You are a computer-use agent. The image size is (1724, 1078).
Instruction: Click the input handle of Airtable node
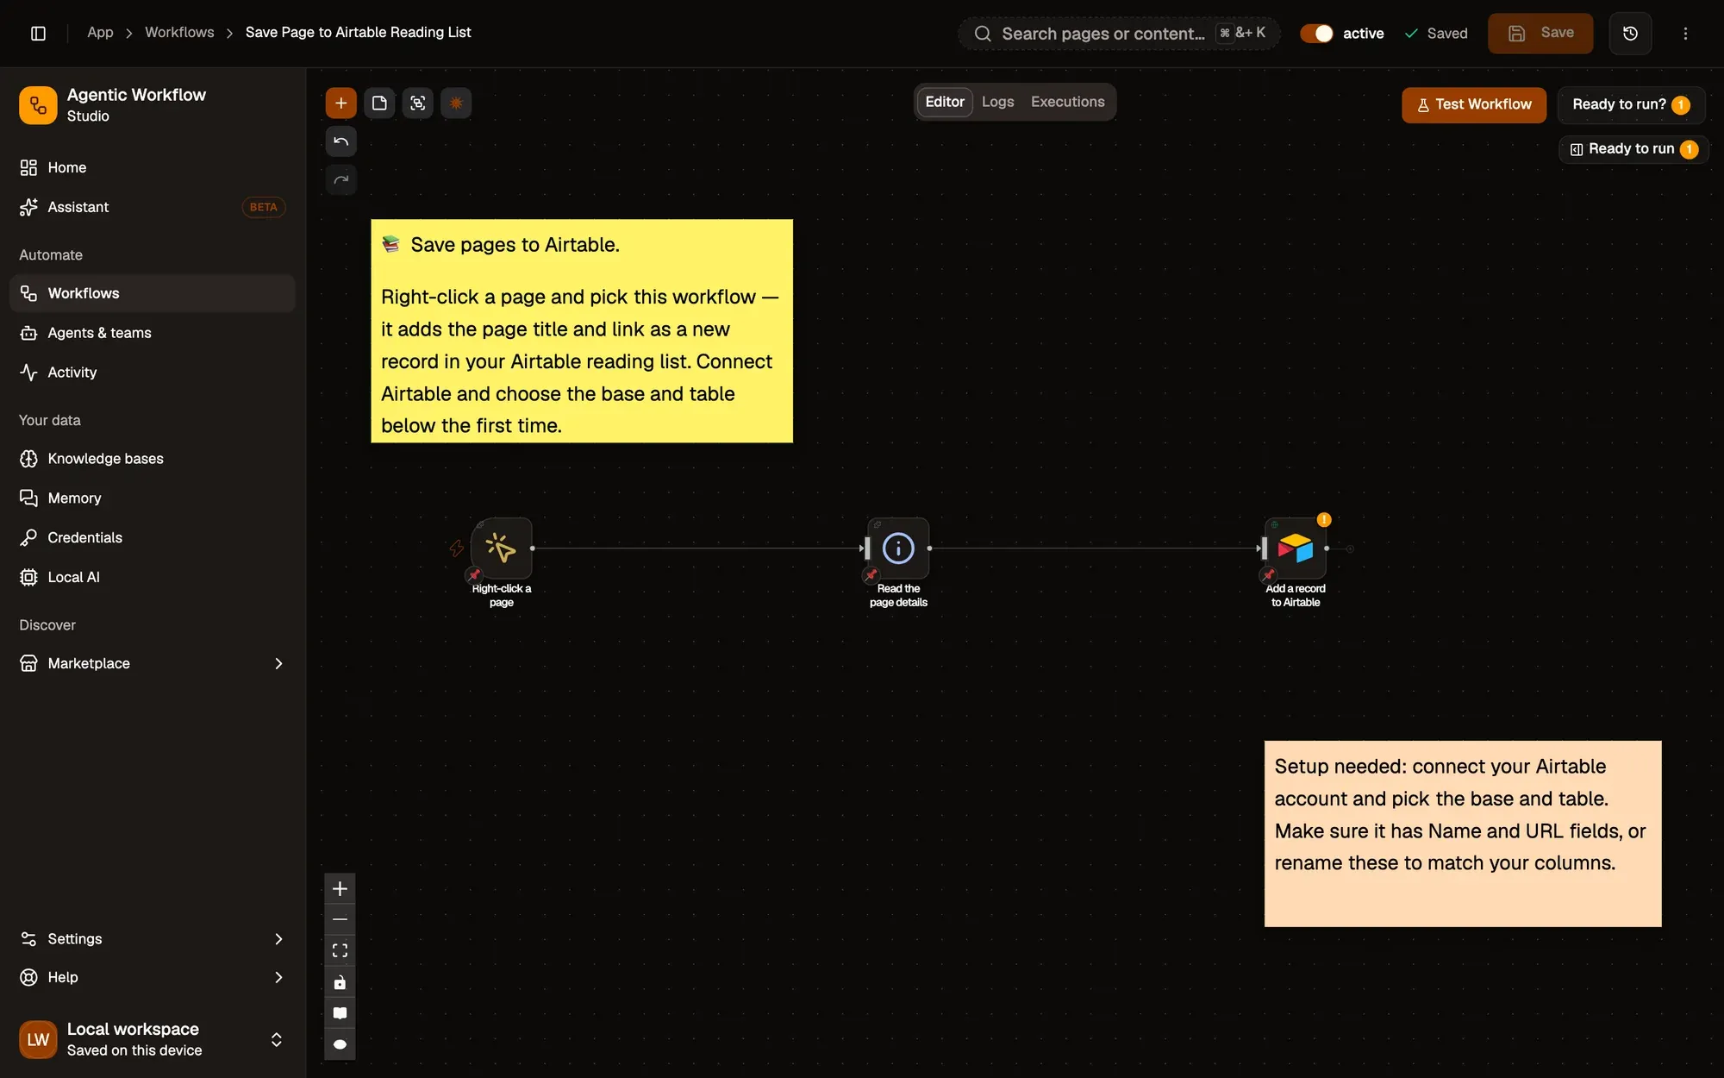pos(1263,548)
